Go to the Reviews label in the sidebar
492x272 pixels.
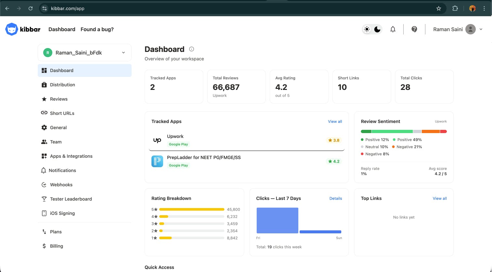[59, 99]
